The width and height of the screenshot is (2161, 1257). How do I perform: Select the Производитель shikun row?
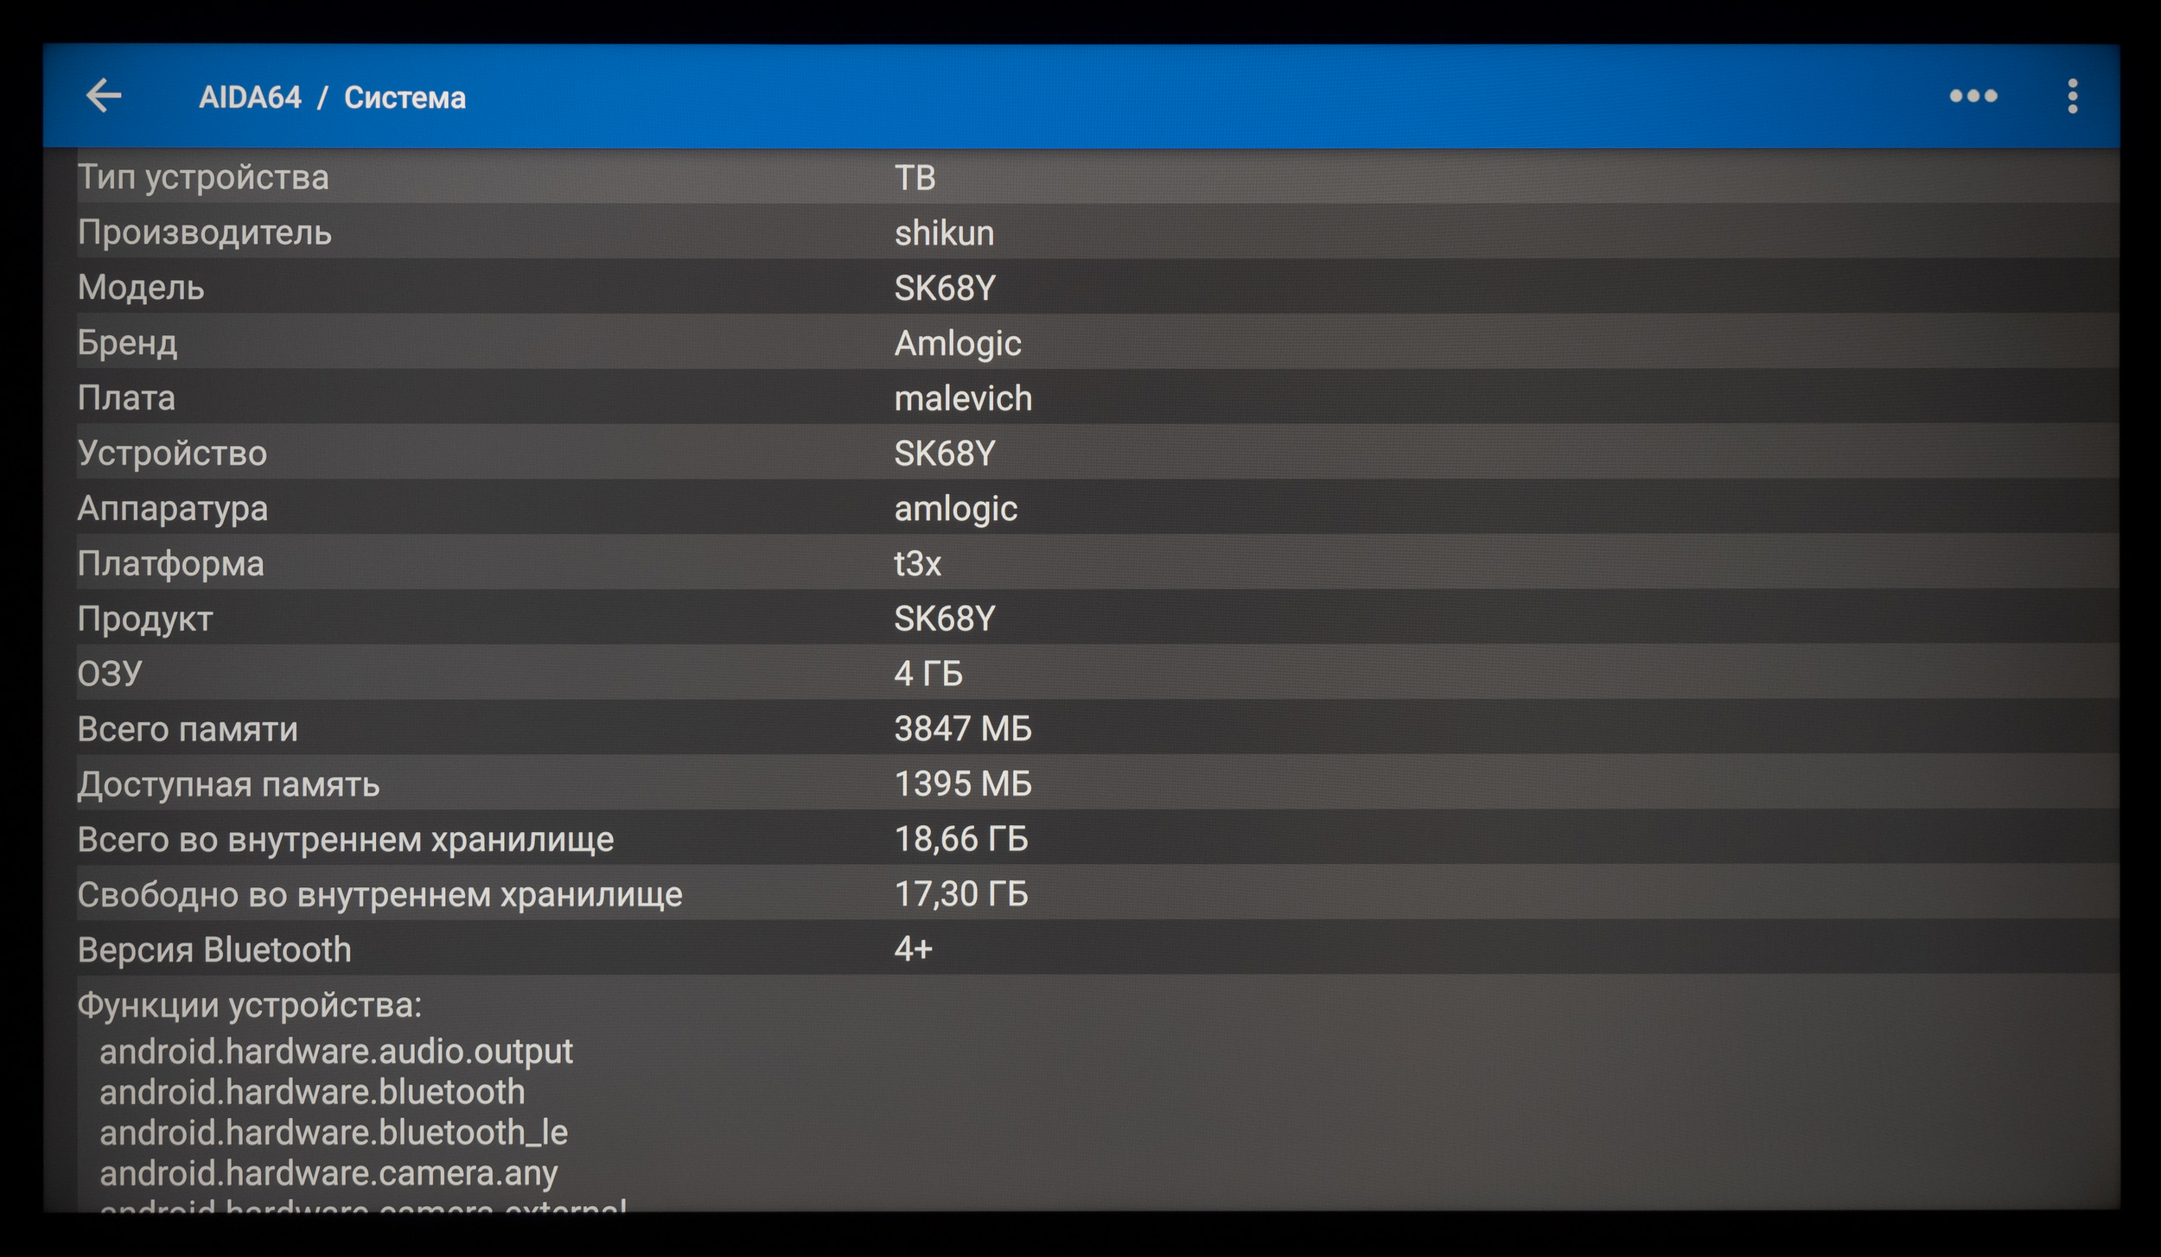click(1096, 232)
